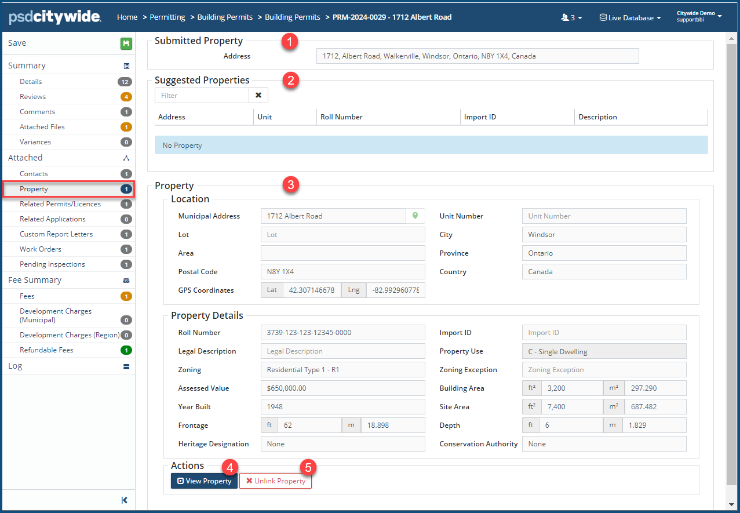Screen dimensions: 740x513
Task: Open Reviews in the sidebar
Action: [x=32, y=97]
